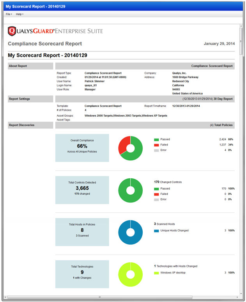Click the Total Controls Detected 3,665 box
Image resolution: width=246 pixels, height=302 pixels.
(82, 190)
